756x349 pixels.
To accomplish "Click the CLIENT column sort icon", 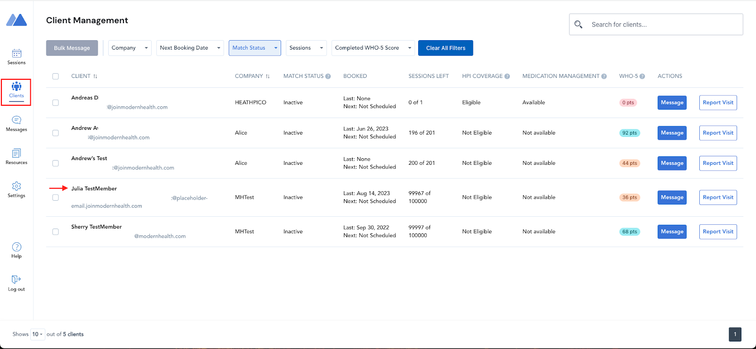I will (95, 77).
